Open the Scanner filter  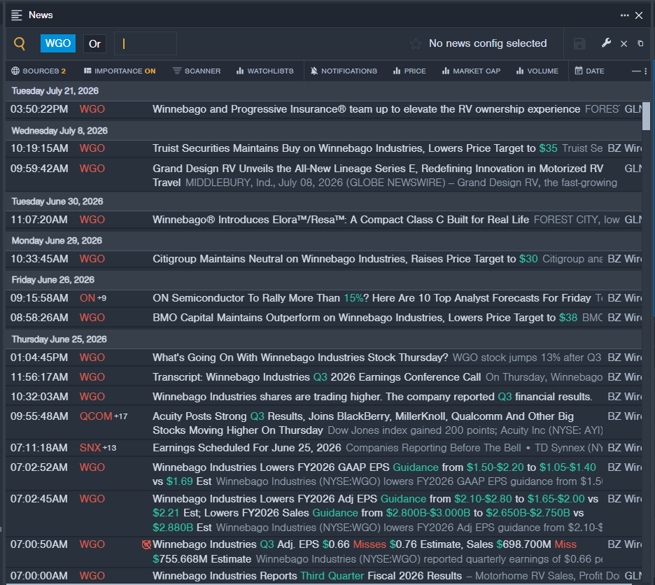[197, 71]
